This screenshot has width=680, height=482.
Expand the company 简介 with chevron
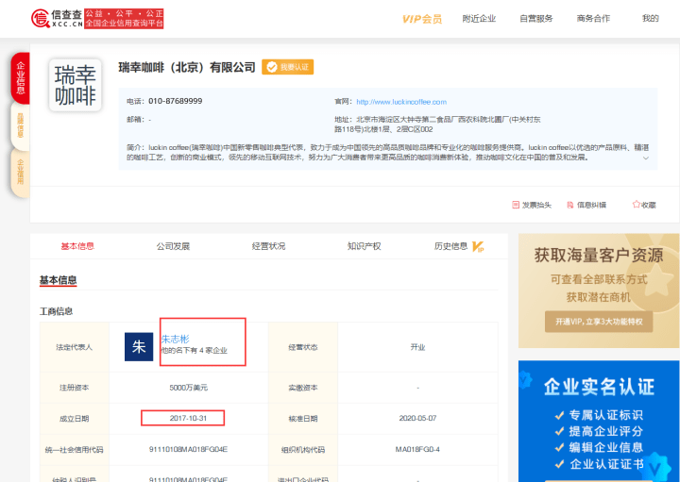point(646,158)
